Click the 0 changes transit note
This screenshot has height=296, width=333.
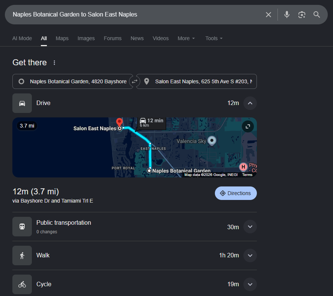pos(47,232)
